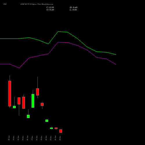Image resolution: width=145 pixels, height=145 pixels.
Task: Select the tiny red candle at 24 Jun
Action: pyautogui.click(x=56, y=128)
